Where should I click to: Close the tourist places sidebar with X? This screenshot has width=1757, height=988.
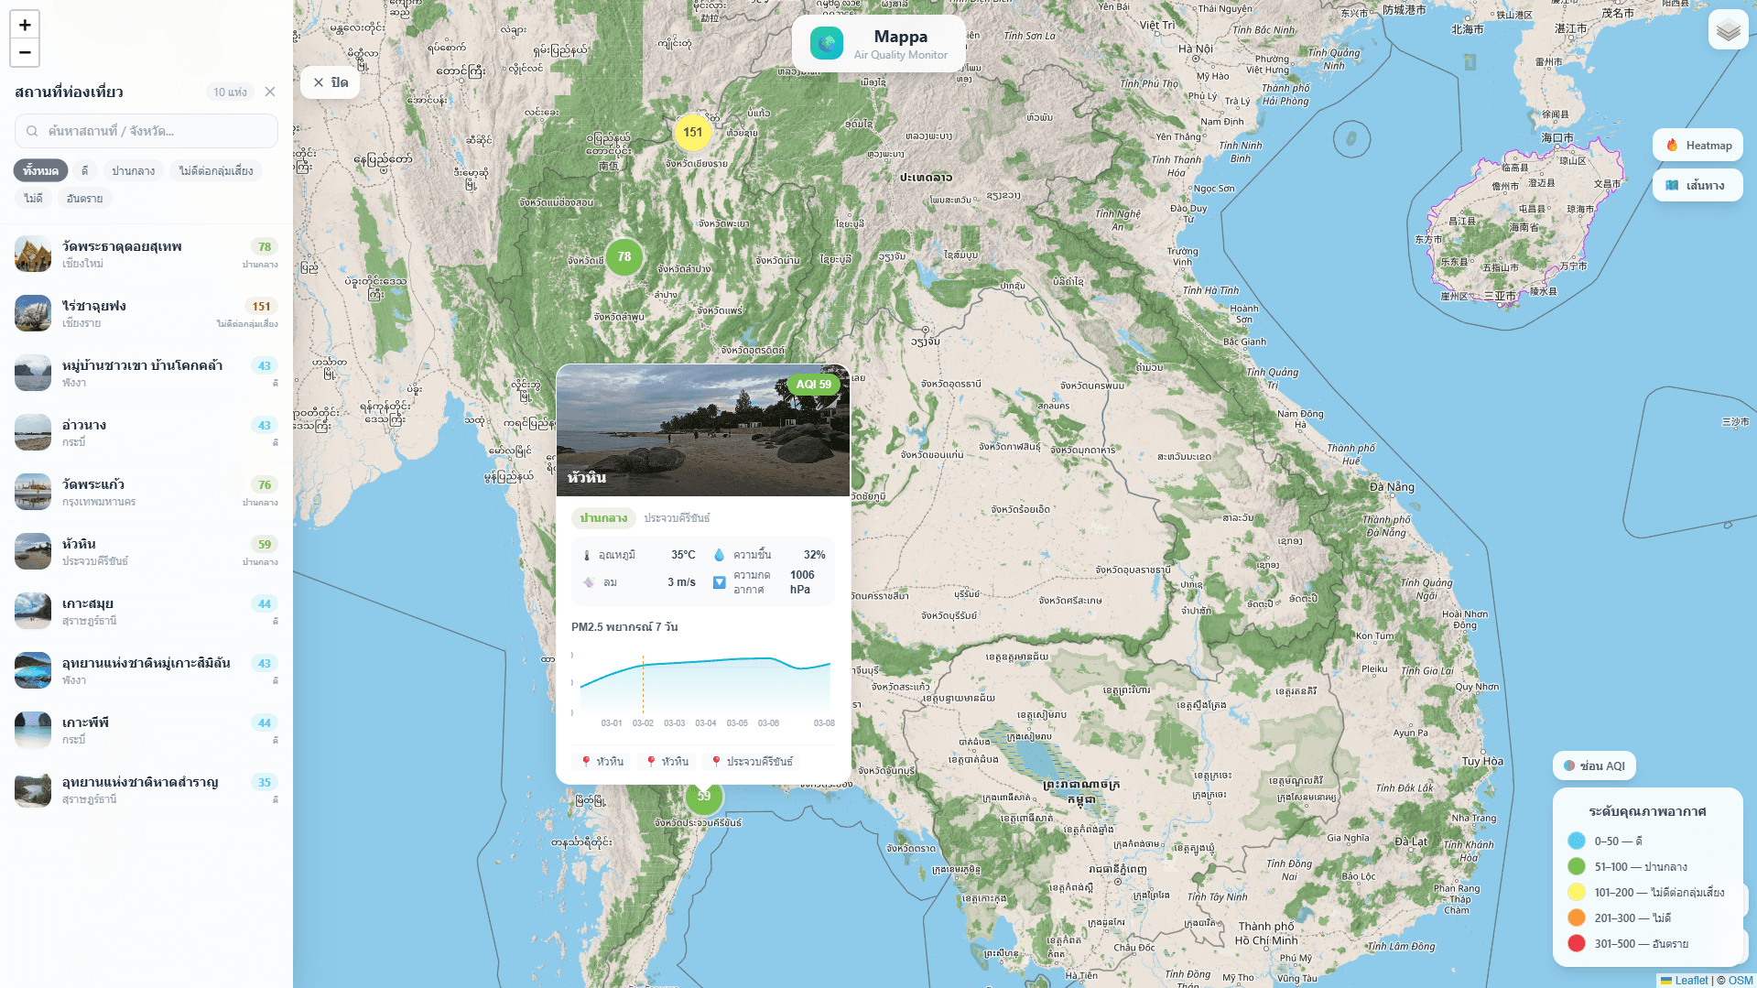(270, 92)
